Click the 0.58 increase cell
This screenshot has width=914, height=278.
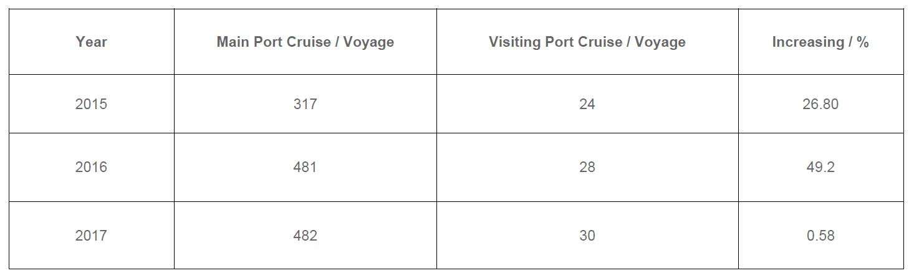pyautogui.click(x=820, y=236)
